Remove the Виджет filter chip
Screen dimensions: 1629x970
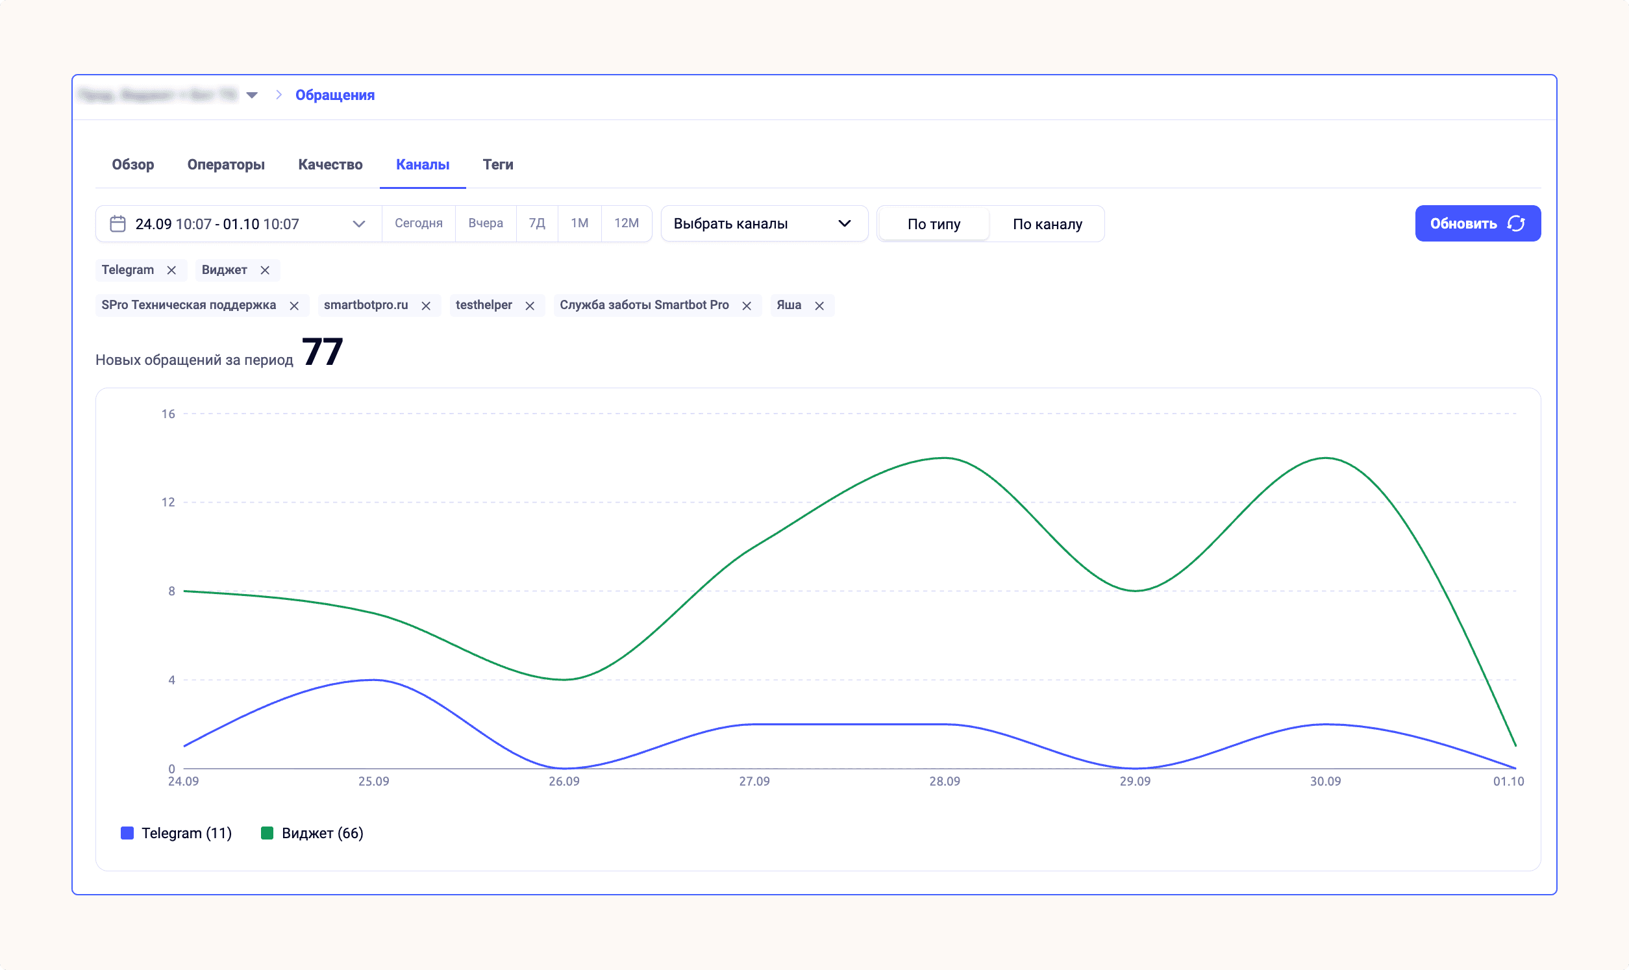pos(265,270)
